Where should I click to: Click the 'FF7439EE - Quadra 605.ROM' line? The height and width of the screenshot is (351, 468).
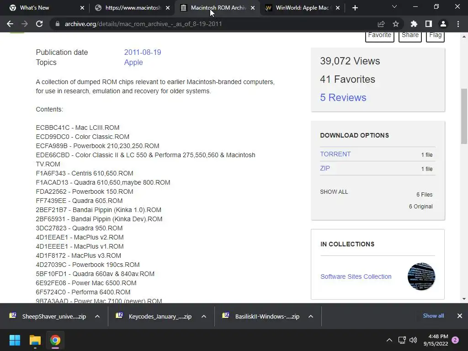coord(79,201)
